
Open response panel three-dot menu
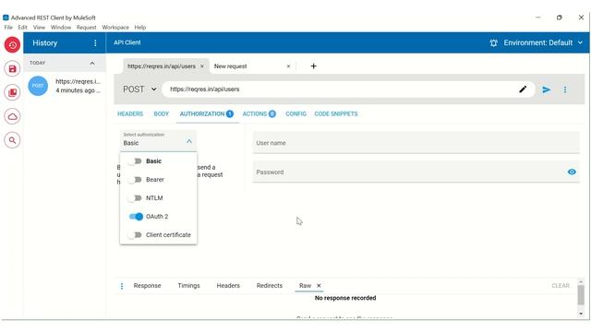coord(122,286)
